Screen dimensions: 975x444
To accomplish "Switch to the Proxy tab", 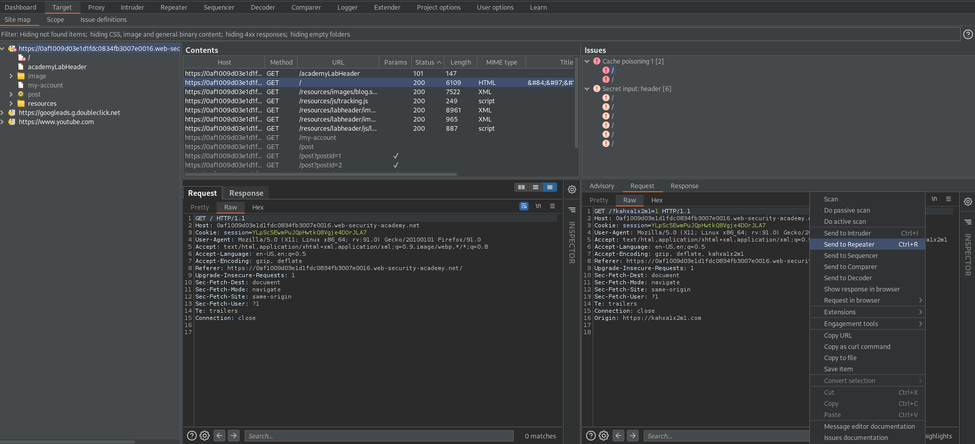I will tap(96, 7).
